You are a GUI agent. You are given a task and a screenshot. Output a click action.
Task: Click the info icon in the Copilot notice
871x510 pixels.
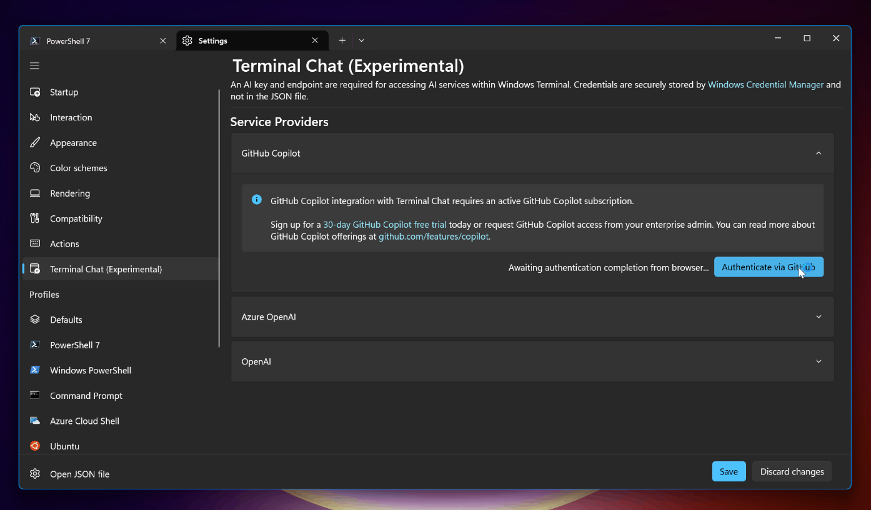point(256,199)
